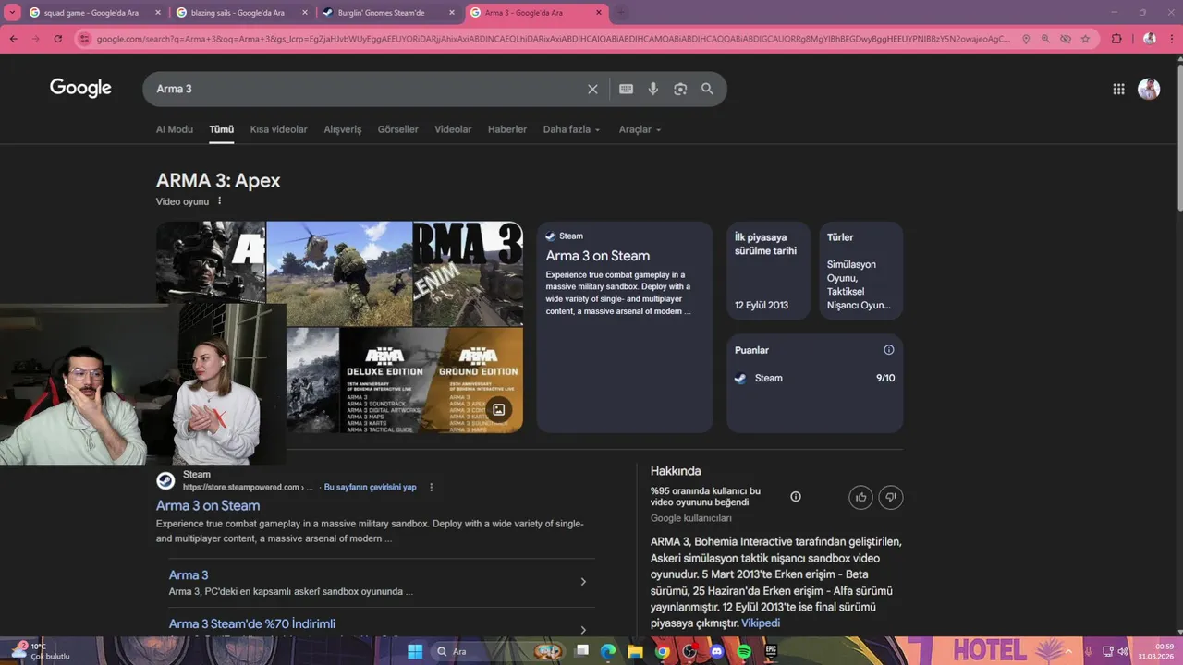
Task: Switch to the Görseller tab
Action: tap(398, 129)
